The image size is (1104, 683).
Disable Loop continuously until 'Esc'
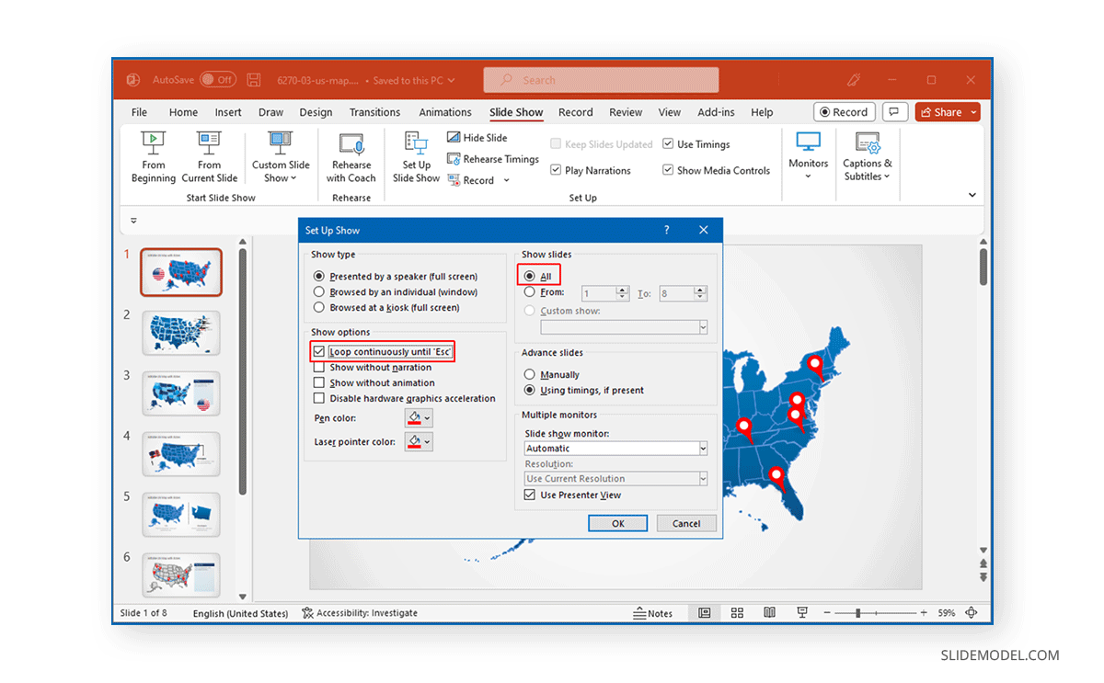pos(317,351)
